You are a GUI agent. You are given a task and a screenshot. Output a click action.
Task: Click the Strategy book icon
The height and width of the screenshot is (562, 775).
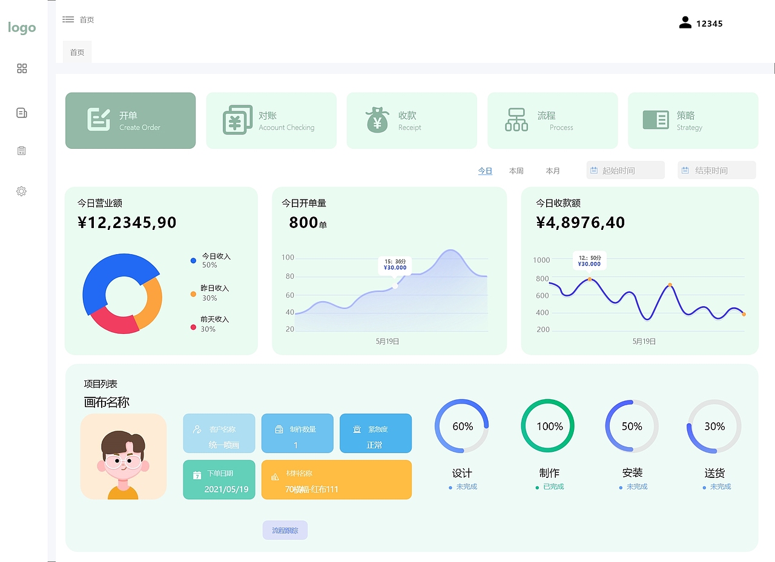coord(656,120)
